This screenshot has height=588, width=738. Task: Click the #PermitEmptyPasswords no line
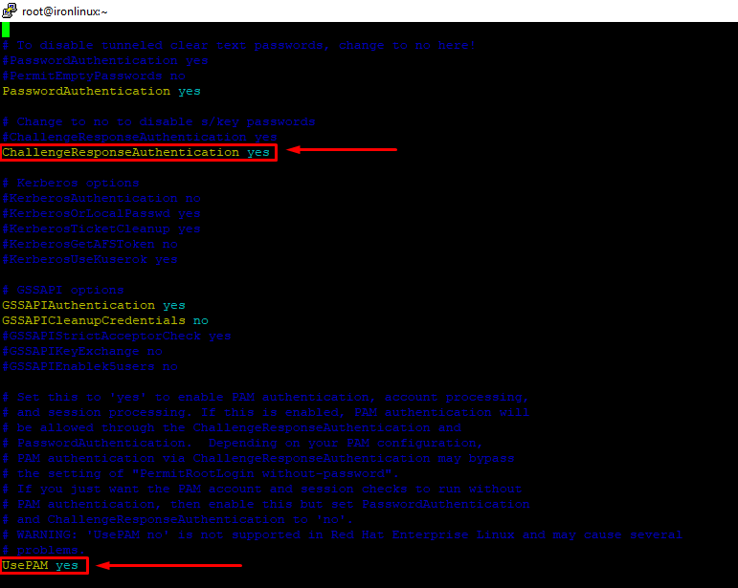(x=94, y=76)
